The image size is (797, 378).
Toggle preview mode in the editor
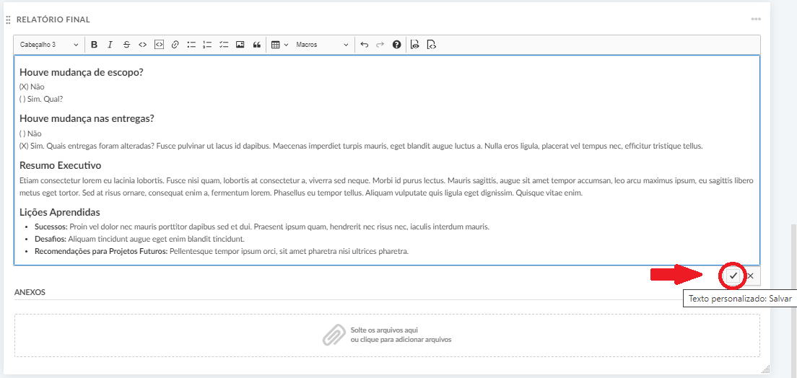coord(415,45)
